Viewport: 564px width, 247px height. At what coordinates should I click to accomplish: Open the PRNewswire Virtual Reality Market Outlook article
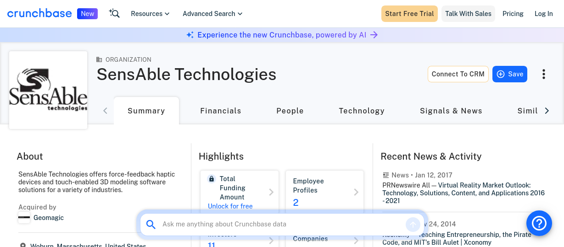click(463, 193)
